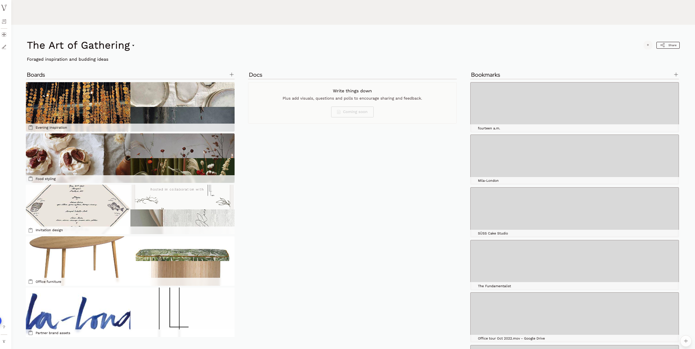Open the Partner brand assets board
The height and width of the screenshot is (349, 695).
click(130, 311)
